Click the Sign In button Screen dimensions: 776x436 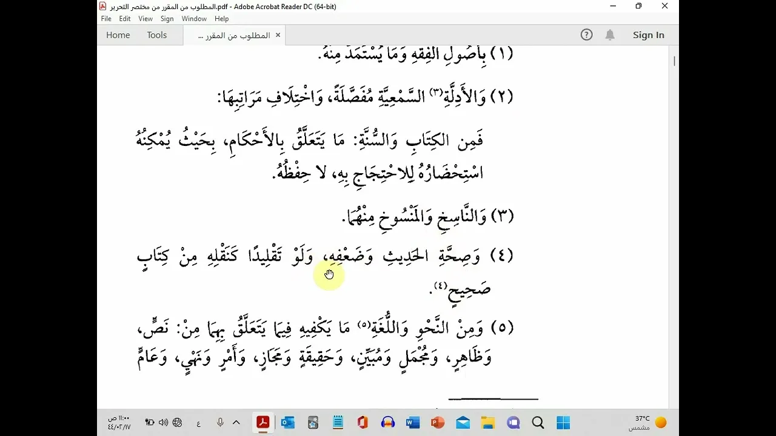pyautogui.click(x=648, y=35)
